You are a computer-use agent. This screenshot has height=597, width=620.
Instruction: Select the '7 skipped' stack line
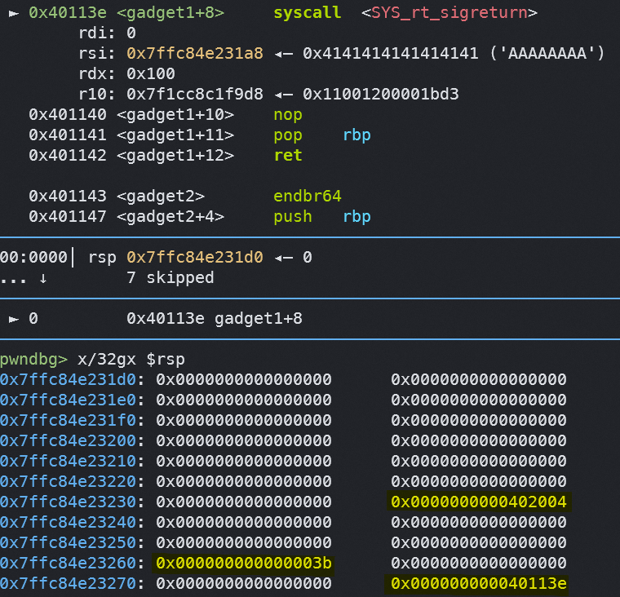(x=170, y=277)
